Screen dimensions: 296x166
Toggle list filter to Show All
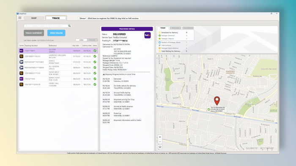[92, 40]
